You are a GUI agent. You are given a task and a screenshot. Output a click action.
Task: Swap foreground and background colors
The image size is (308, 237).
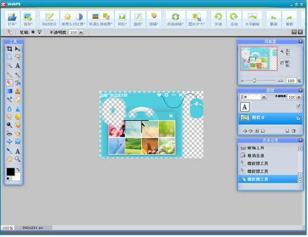pos(18,170)
